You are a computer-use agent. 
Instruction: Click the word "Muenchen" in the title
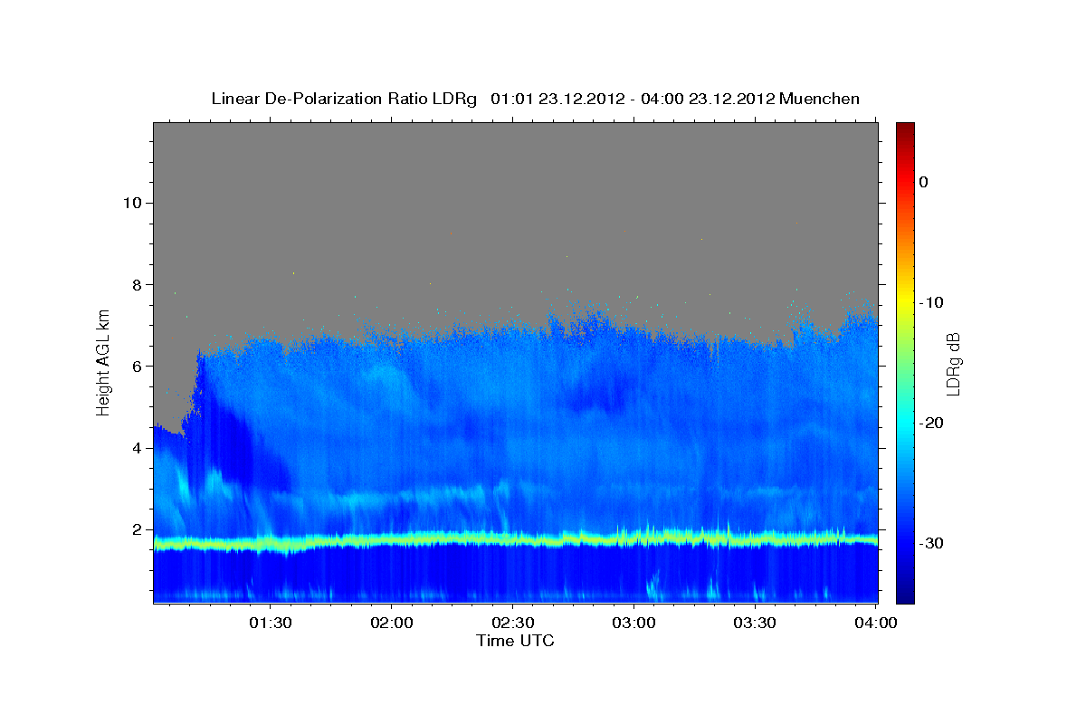pyautogui.click(x=821, y=99)
